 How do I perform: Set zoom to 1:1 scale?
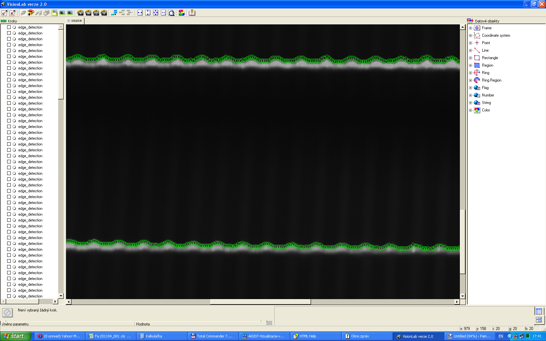(163, 13)
